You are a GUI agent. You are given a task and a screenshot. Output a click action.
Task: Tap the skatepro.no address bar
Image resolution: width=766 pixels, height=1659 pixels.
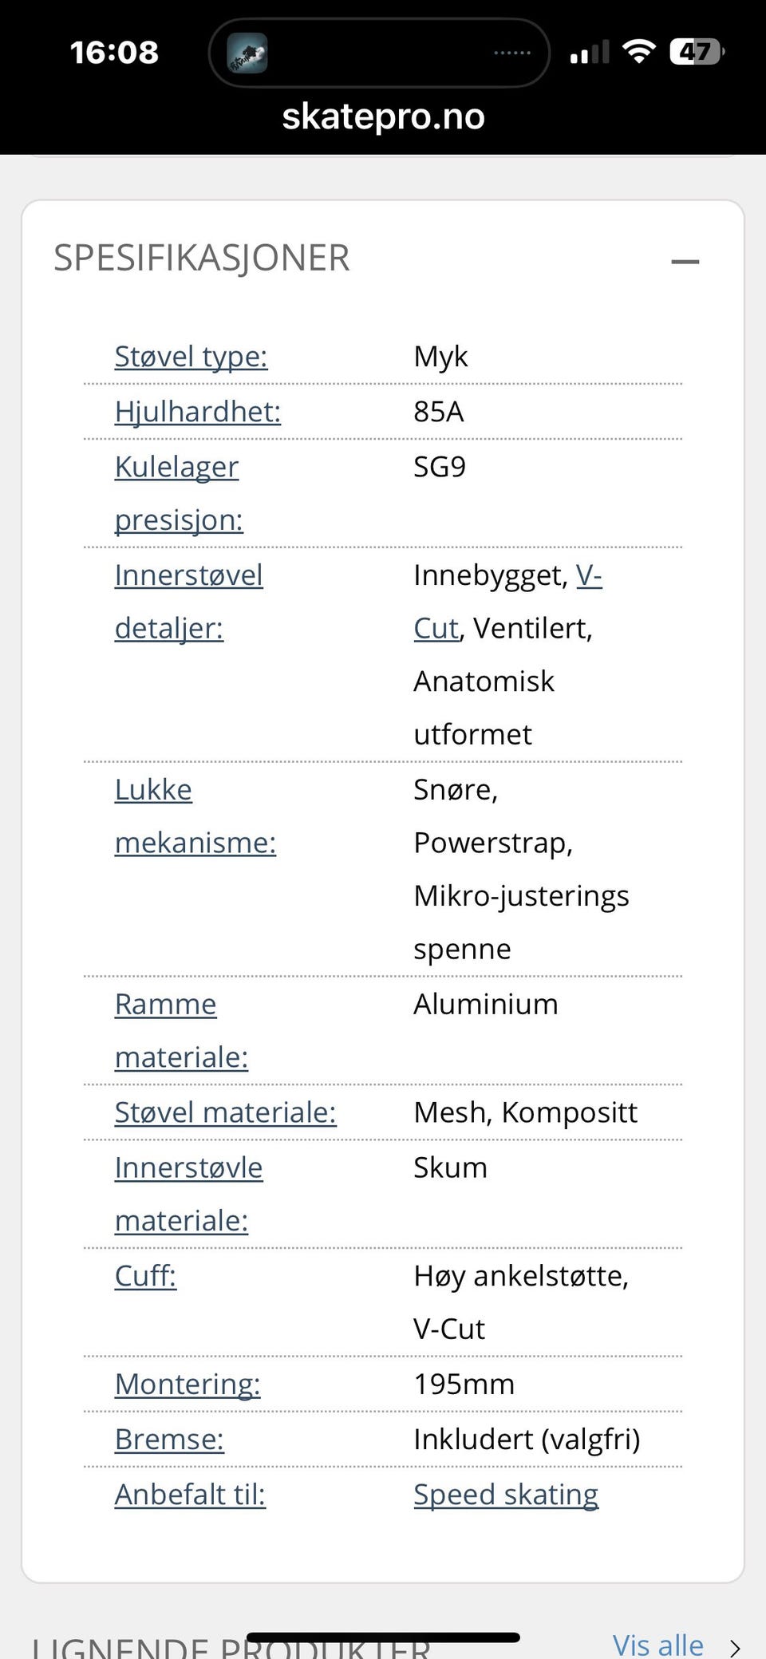point(383,117)
